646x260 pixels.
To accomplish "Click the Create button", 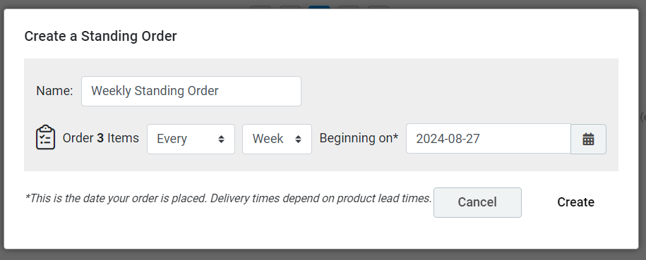I will tap(575, 202).
